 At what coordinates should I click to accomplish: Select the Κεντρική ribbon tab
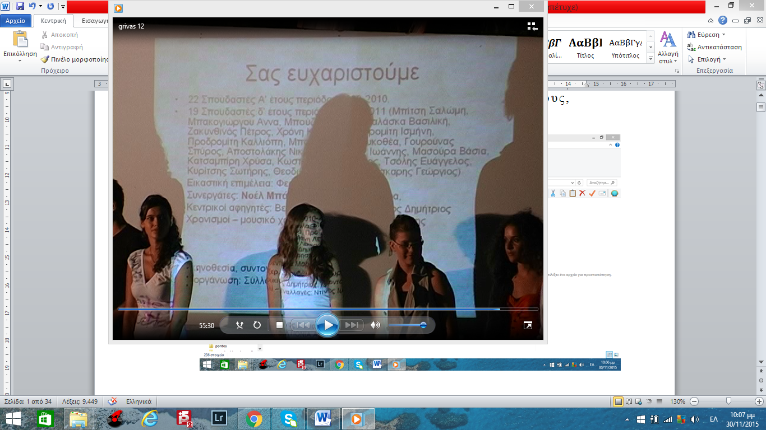point(53,21)
